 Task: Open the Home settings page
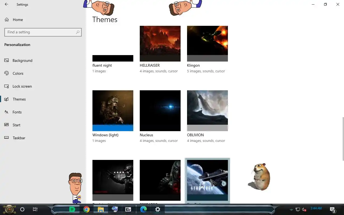tap(18, 20)
